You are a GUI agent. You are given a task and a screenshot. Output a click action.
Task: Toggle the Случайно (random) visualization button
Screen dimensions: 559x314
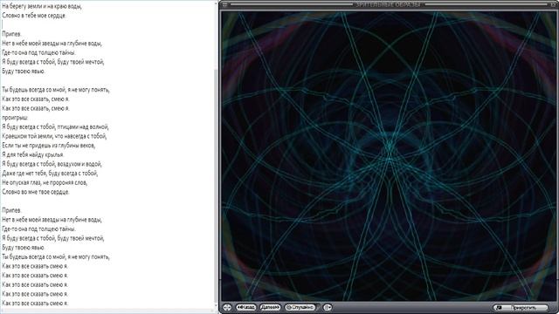(300, 307)
